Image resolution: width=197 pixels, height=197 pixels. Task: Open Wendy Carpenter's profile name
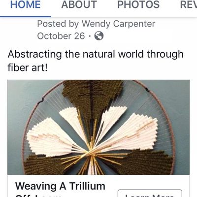(118, 24)
